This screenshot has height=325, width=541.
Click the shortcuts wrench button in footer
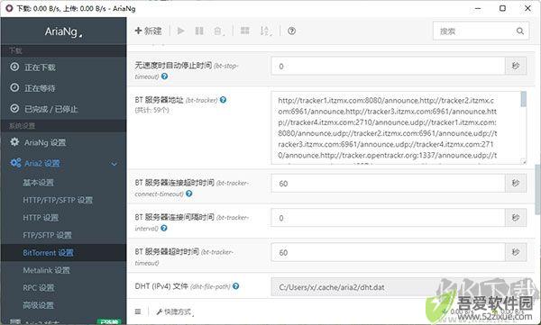(x=174, y=311)
